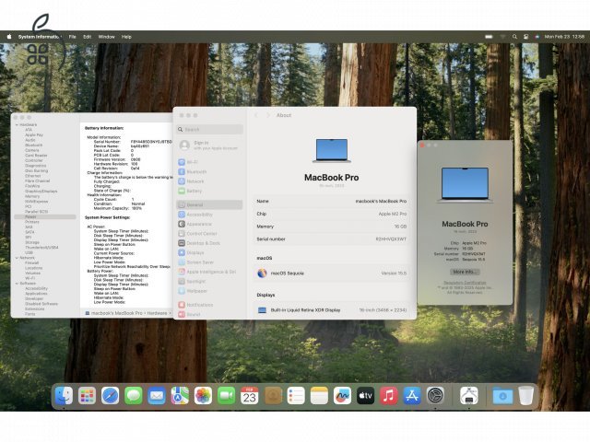Click the macOS Sequoia row in About
Viewport: 590px width, 442px height.
332,273
